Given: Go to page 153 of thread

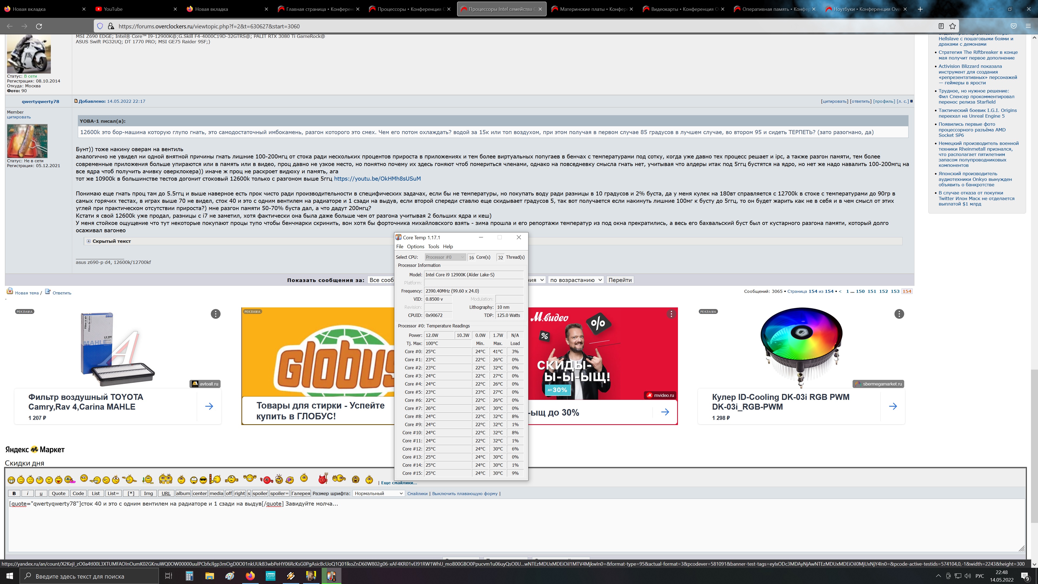Looking at the screenshot, I should coord(895,291).
